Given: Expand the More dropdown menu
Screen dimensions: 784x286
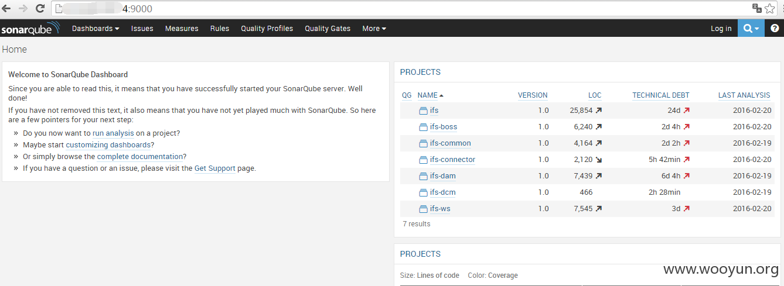Looking at the screenshot, I should point(374,28).
